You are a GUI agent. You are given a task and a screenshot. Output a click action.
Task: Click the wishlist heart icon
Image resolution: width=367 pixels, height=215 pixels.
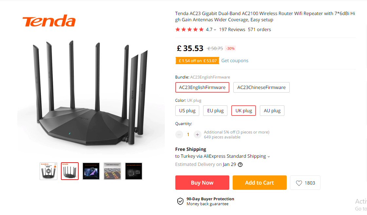point(299,183)
